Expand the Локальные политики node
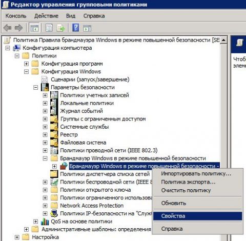 pyautogui.click(x=45, y=103)
